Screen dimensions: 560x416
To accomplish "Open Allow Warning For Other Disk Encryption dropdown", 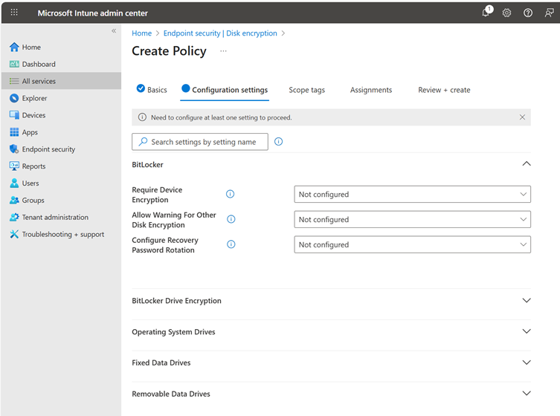I will pyautogui.click(x=412, y=220).
